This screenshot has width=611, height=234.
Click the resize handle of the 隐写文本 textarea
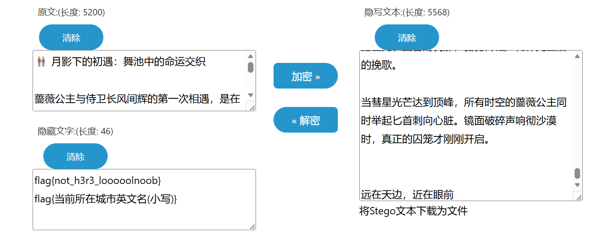click(579, 197)
